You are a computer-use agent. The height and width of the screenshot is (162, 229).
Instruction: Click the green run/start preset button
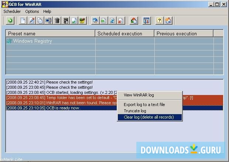(x=10, y=21)
